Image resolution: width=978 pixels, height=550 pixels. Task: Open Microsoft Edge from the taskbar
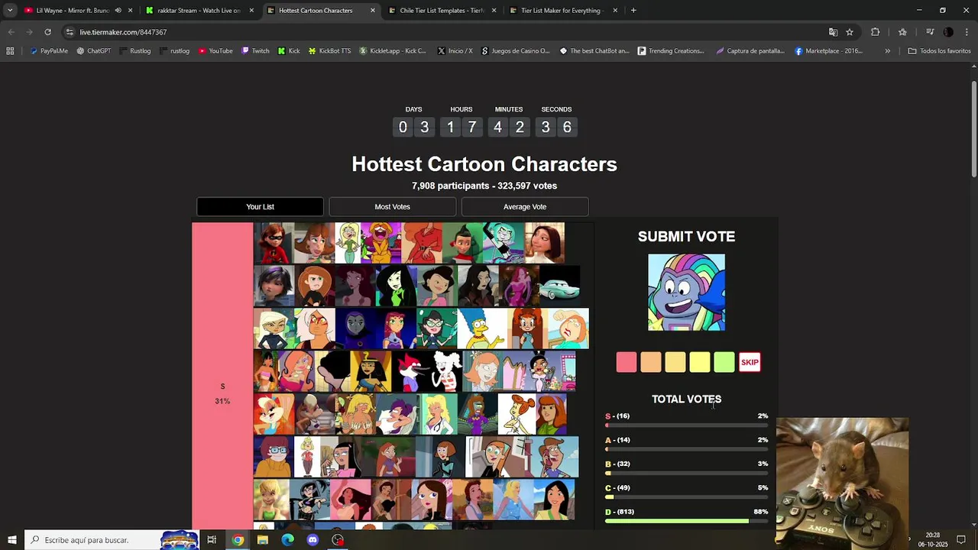point(287,540)
